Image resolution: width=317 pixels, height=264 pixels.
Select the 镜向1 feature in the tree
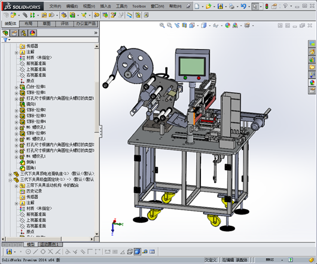[31, 104]
